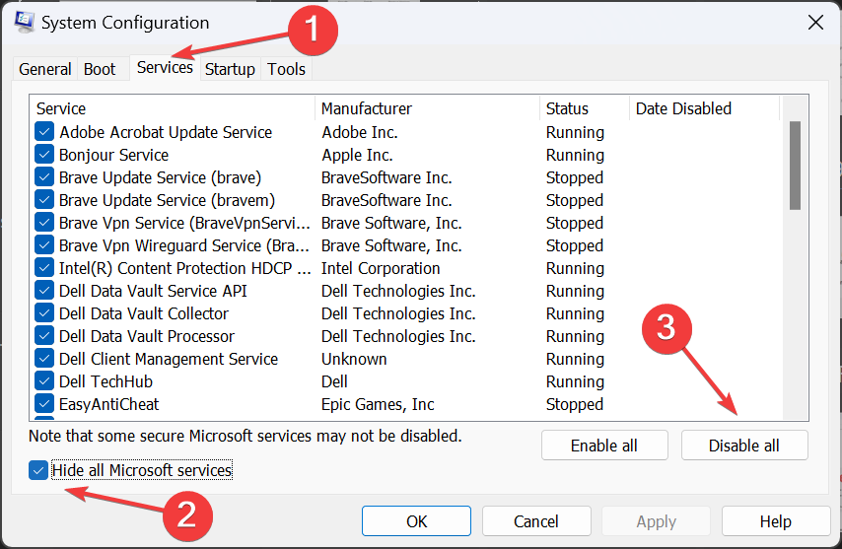
Task: Click the Adobe Inc. manufacturer cell
Action: pos(360,132)
